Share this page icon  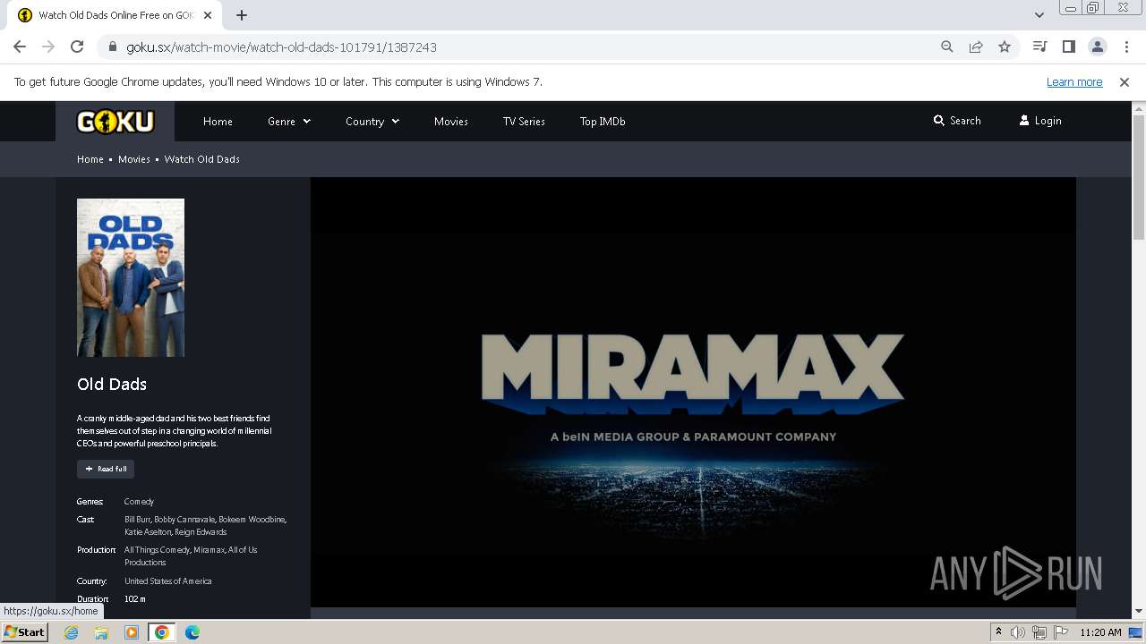(x=976, y=47)
